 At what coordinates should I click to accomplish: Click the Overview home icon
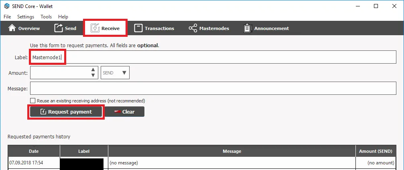point(12,28)
